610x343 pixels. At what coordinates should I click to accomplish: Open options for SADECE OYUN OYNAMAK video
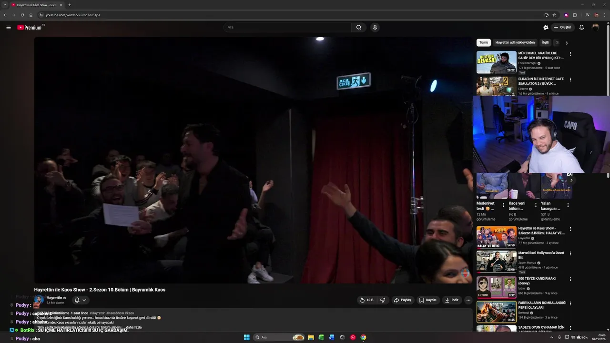coord(570,328)
